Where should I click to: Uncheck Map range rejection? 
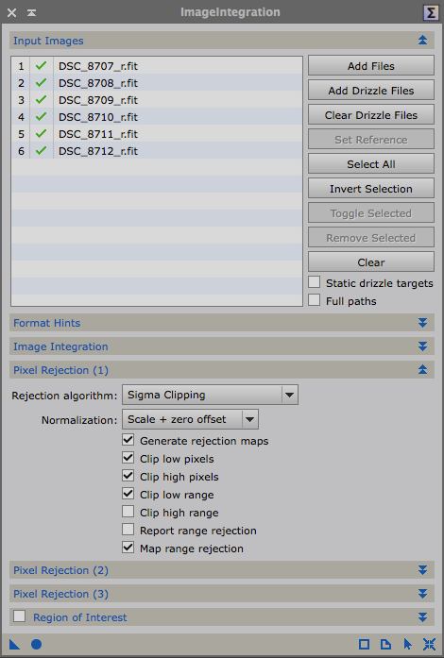pyautogui.click(x=128, y=548)
